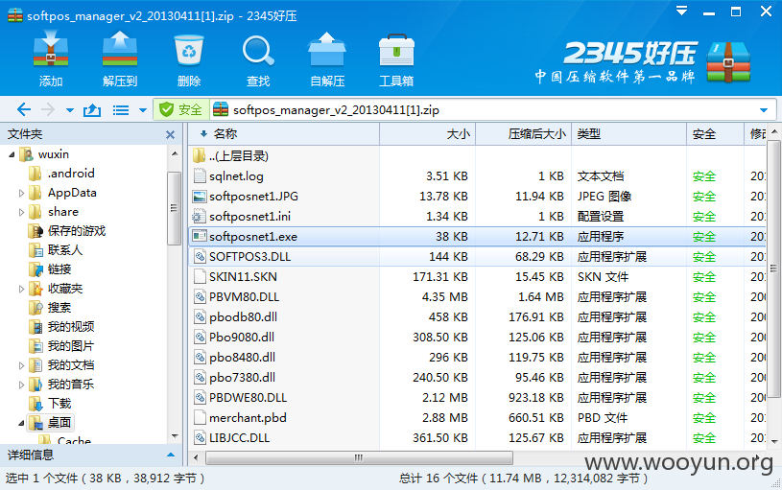Expand the AppData folder node
The width and height of the screenshot is (782, 490).
click(x=21, y=193)
